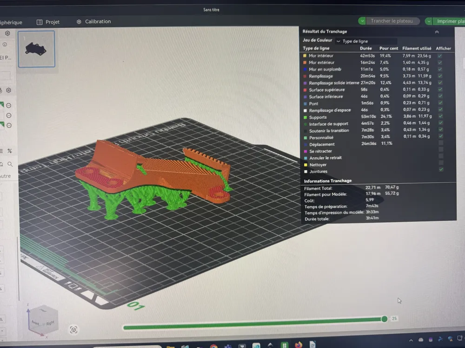Toggle display of Surface supérieure lines
This screenshot has height=348, width=465.
tap(440, 90)
